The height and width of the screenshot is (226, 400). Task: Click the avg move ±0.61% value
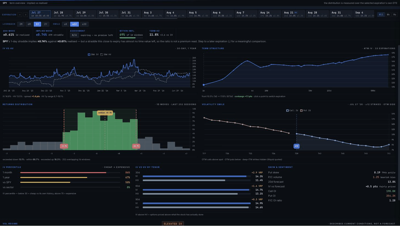pos(9,35)
